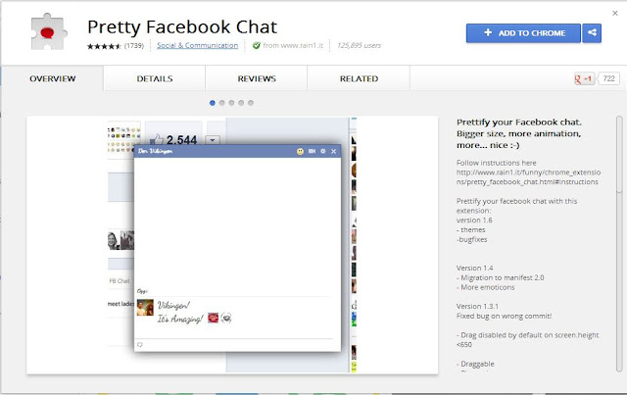Click the 722 plus-one count bubble
The image size is (627, 395).
click(x=608, y=78)
